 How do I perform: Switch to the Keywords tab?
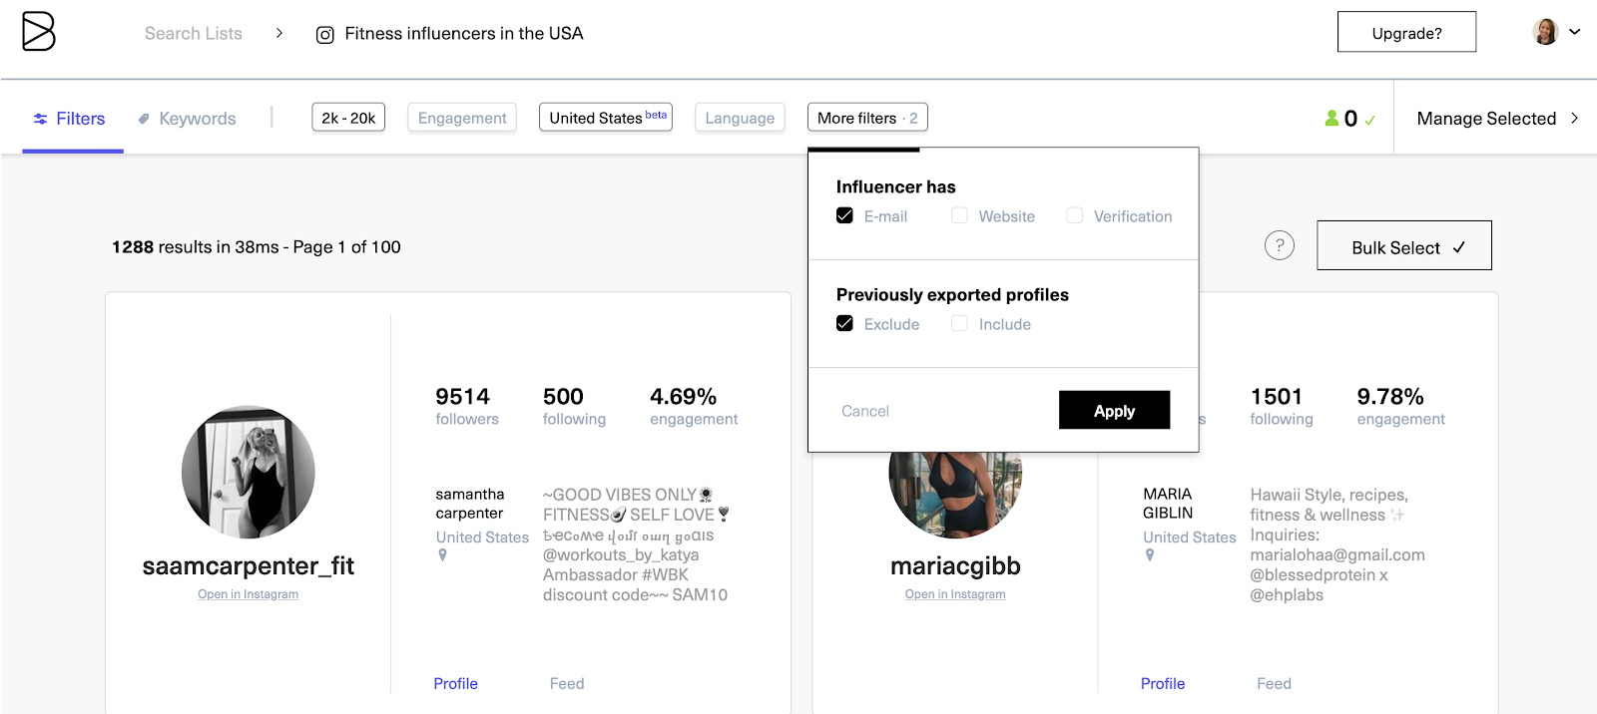[x=197, y=119]
